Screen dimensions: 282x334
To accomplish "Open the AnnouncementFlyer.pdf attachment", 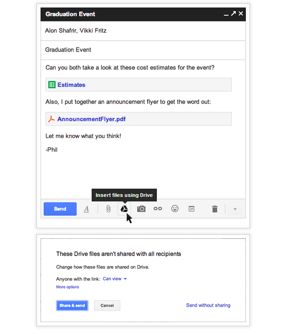I will (91, 119).
